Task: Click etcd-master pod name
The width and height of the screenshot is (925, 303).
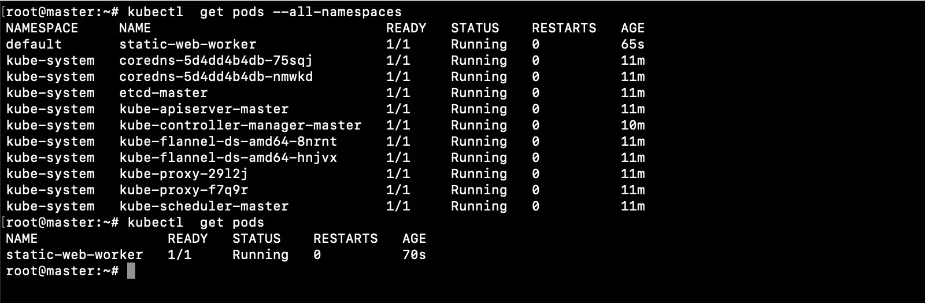Action: (163, 93)
